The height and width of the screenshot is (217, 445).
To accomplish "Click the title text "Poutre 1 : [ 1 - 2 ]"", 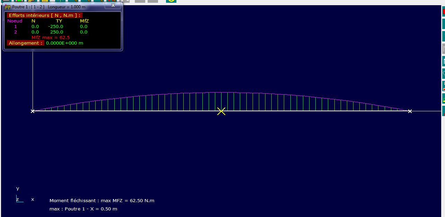I will [x=28, y=7].
